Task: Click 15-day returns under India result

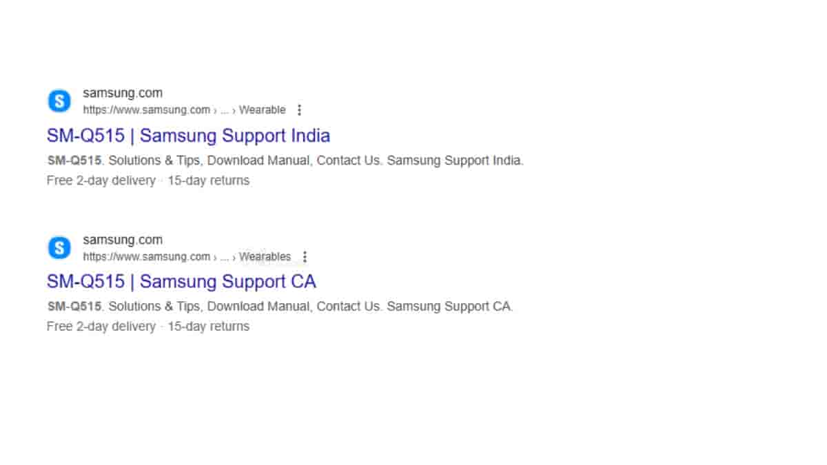Action: (208, 181)
